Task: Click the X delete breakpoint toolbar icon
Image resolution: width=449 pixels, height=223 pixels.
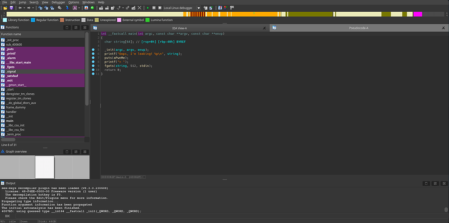Action: coord(139,8)
